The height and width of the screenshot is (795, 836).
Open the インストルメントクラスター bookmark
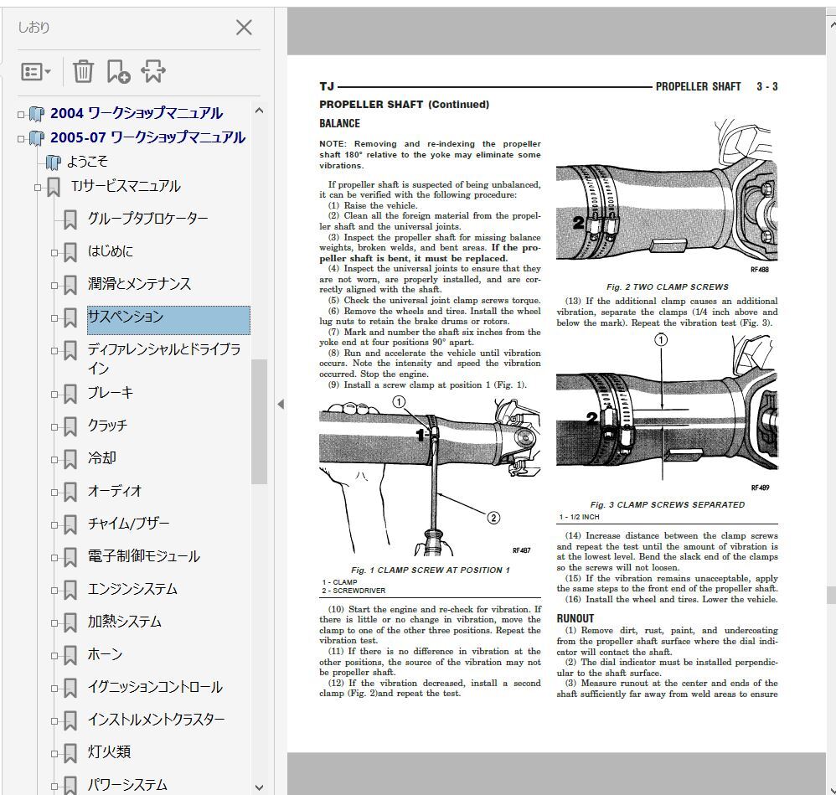[x=156, y=720]
